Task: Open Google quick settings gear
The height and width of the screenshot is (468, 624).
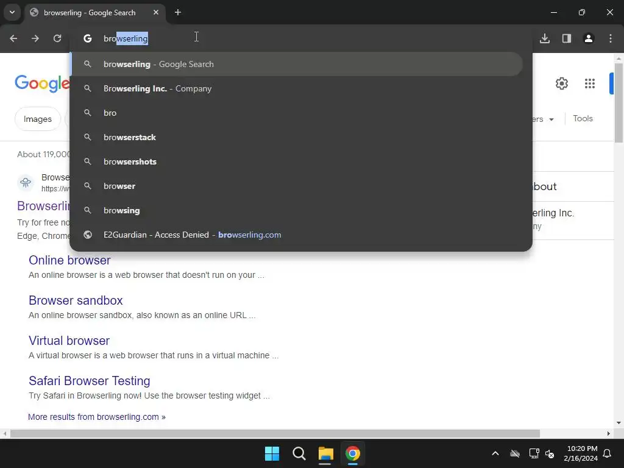Action: coord(561,83)
